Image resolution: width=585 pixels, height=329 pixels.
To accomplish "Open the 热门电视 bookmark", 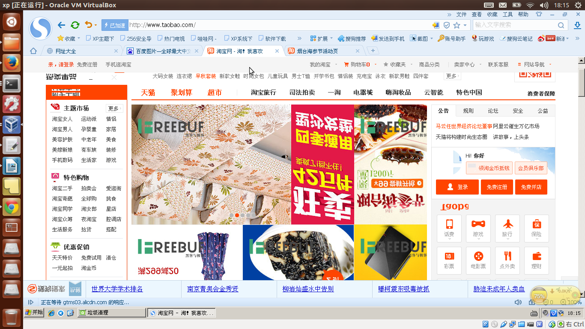I will click(x=170, y=39).
